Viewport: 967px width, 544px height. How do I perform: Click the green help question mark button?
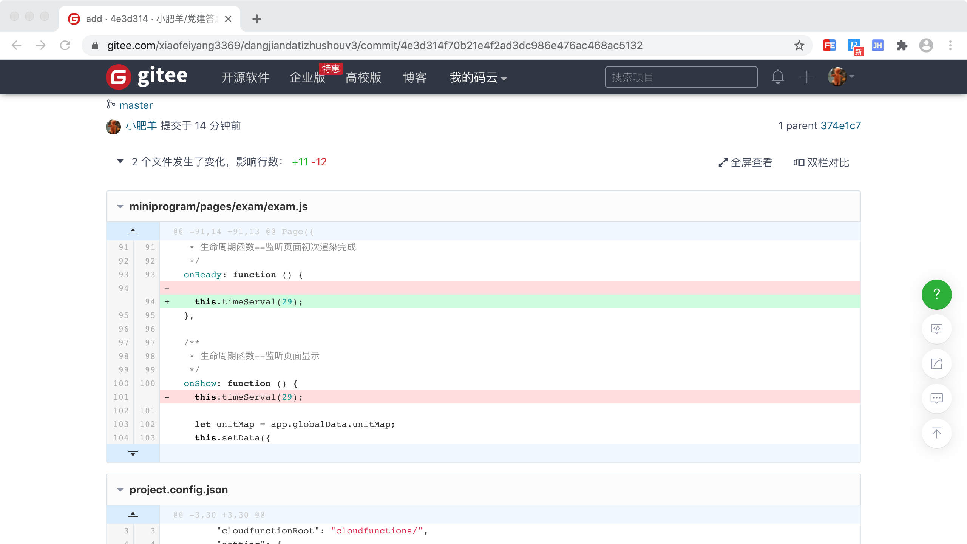[x=936, y=294]
